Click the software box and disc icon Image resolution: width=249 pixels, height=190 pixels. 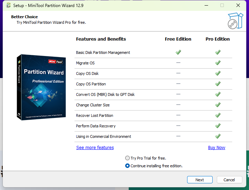[235, 21]
